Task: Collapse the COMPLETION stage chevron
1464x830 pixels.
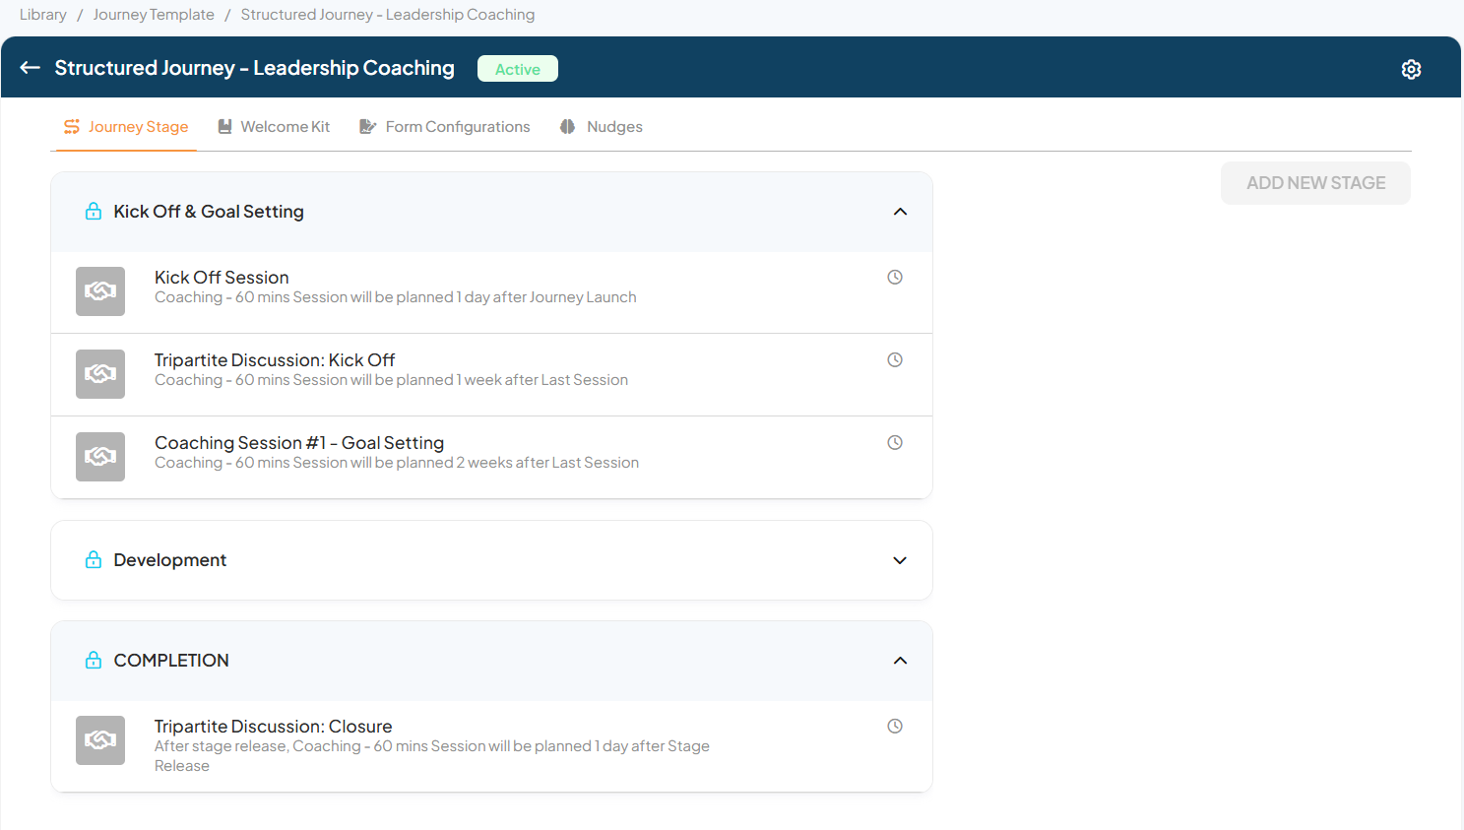Action: [900, 661]
